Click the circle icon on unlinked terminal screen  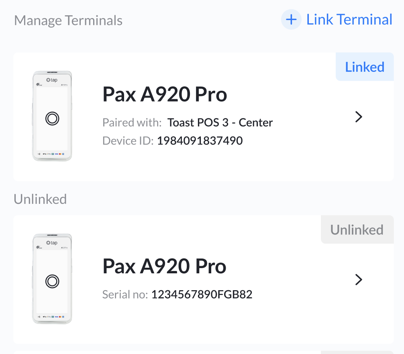(52, 281)
